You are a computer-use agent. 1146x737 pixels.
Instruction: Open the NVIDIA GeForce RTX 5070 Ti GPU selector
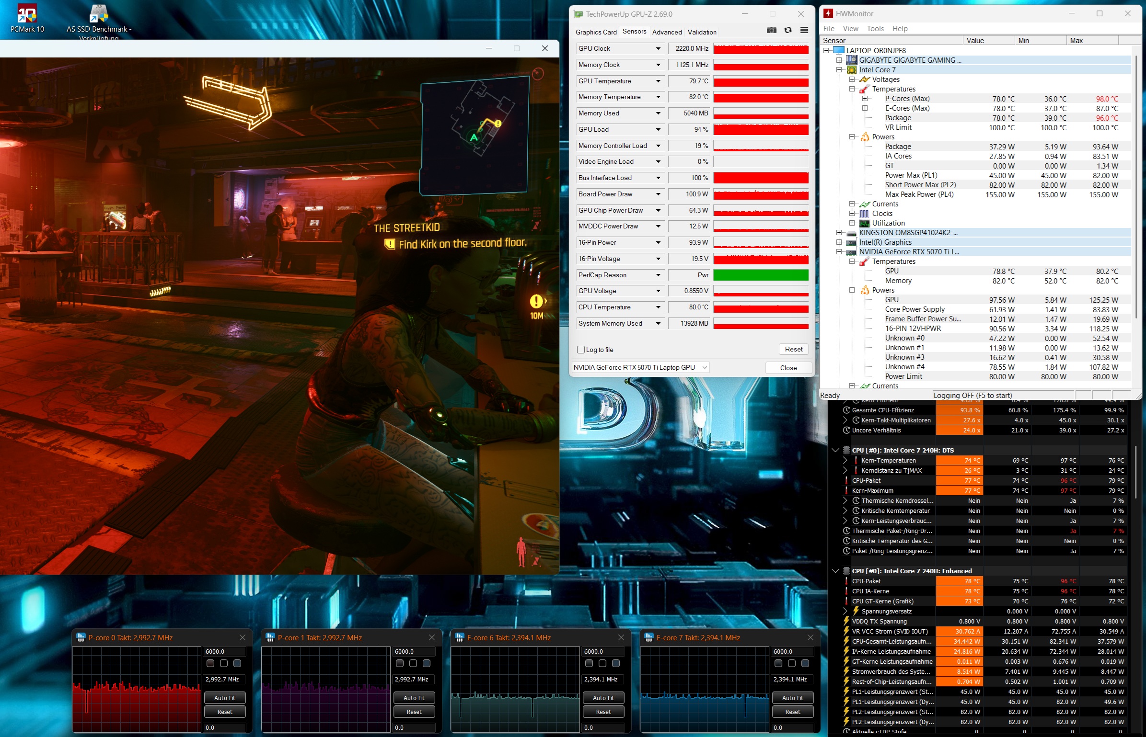pos(640,367)
